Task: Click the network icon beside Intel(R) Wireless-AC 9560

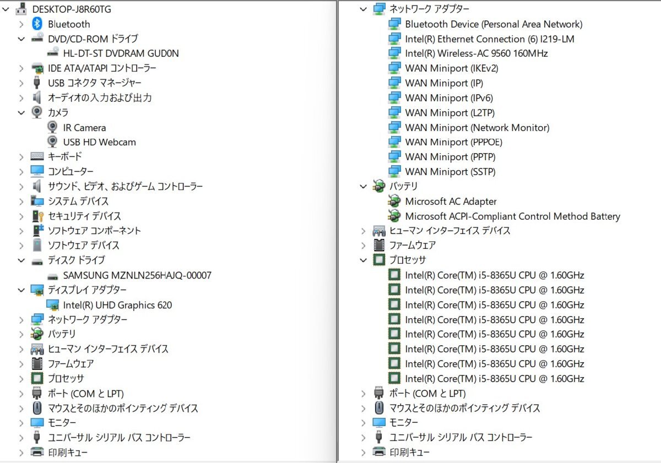Action: point(394,53)
